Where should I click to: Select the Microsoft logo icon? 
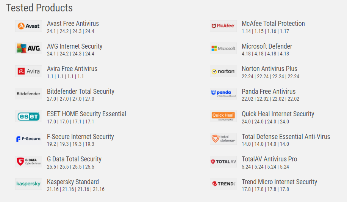[x=223, y=49]
